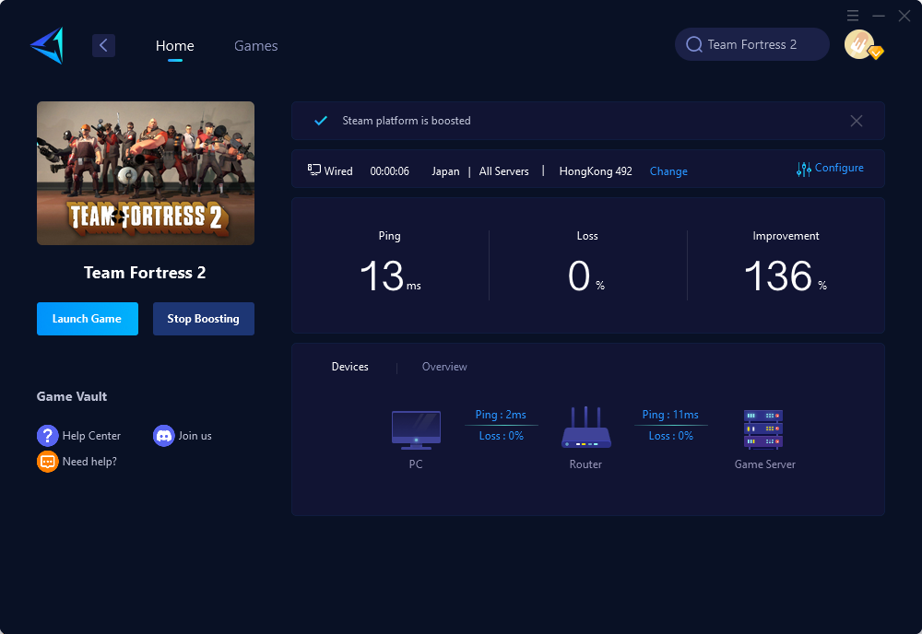This screenshot has height=634, width=922.
Task: Dismiss the Steam platform boosted notification
Action: (x=857, y=121)
